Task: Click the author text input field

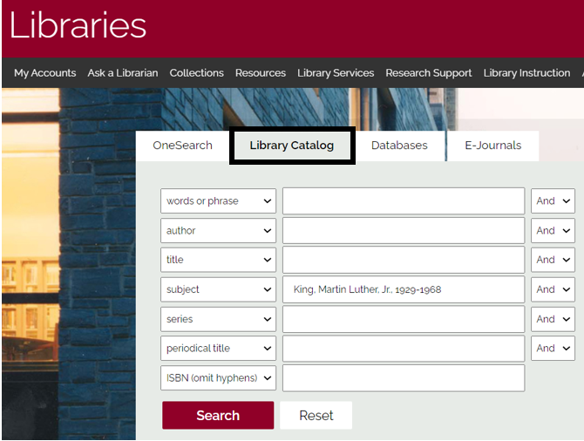Action: pos(404,231)
